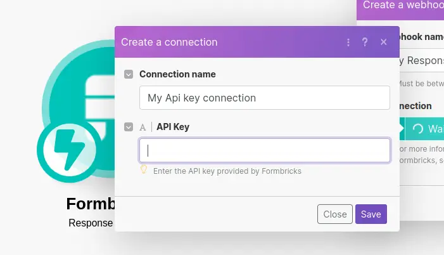The height and width of the screenshot is (255, 444).
Task: Click the 'API Key' field label
Action: tap(173, 127)
